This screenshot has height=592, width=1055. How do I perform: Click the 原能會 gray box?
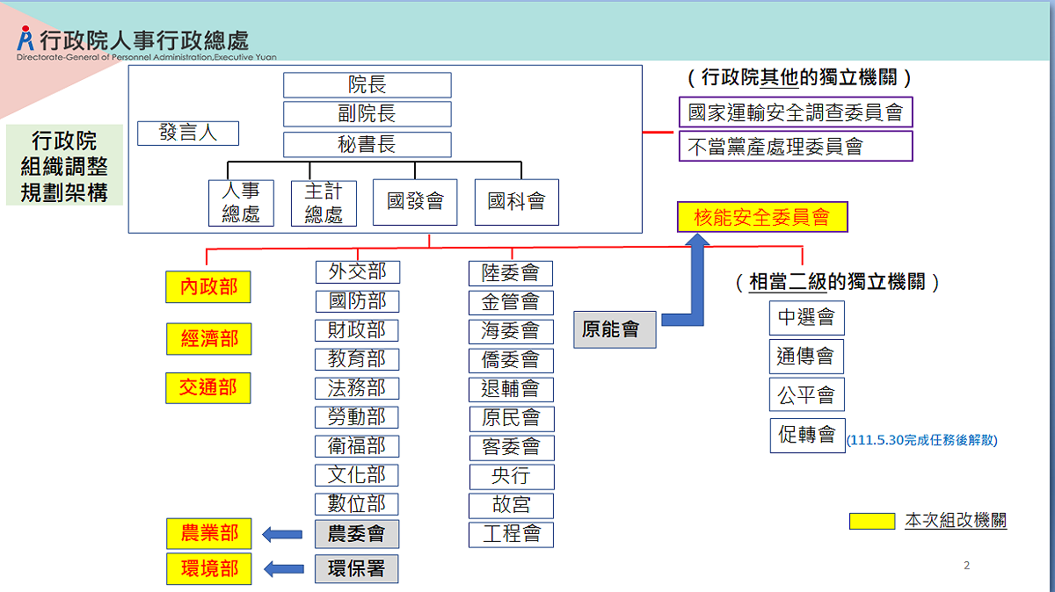point(615,329)
